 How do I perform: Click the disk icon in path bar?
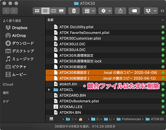[x=51, y=119]
